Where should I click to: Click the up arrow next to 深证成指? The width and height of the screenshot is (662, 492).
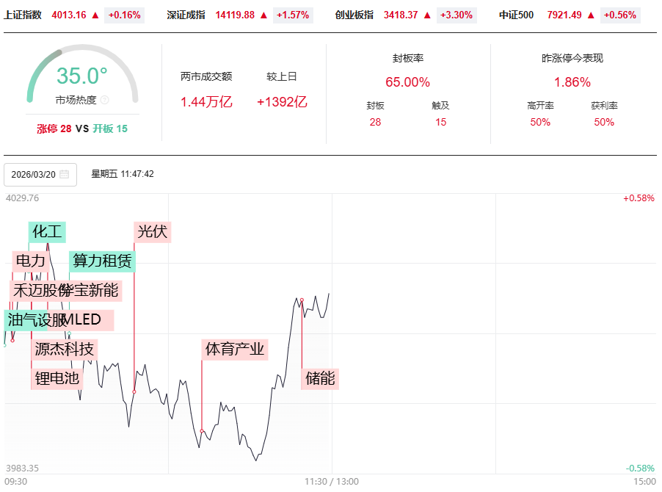[x=263, y=15]
